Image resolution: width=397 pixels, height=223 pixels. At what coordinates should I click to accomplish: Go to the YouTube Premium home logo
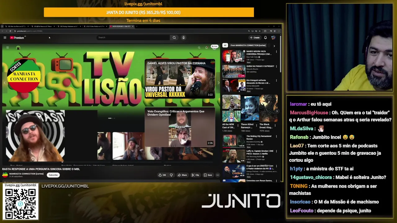[x=18, y=37]
